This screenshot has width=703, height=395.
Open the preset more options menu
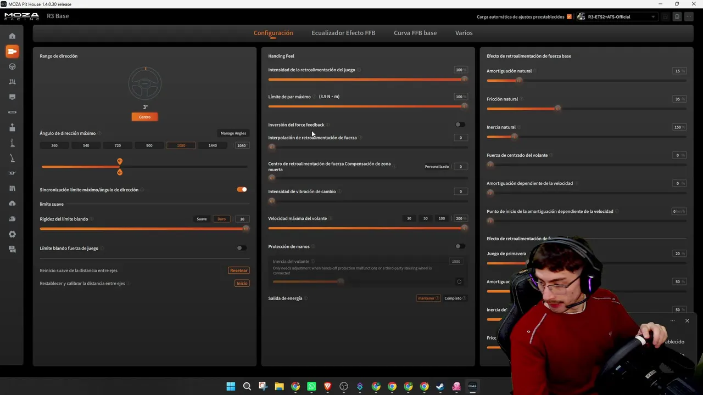[690, 16]
